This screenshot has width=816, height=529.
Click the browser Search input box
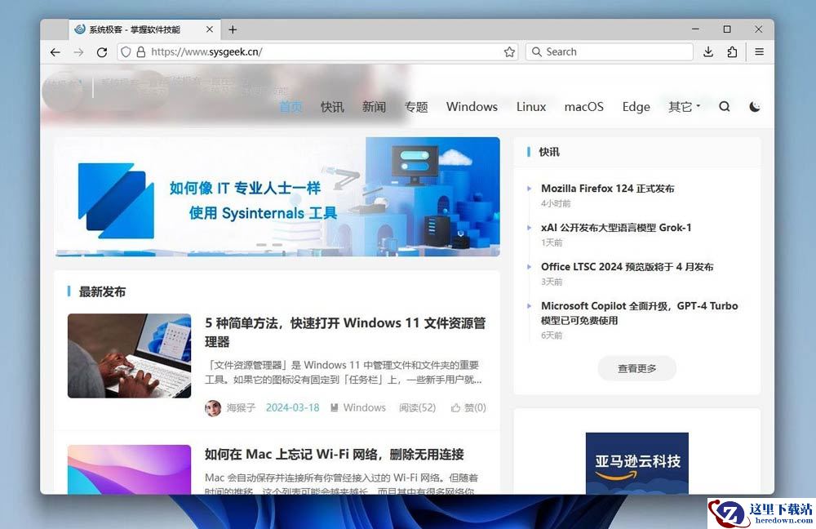pos(610,52)
